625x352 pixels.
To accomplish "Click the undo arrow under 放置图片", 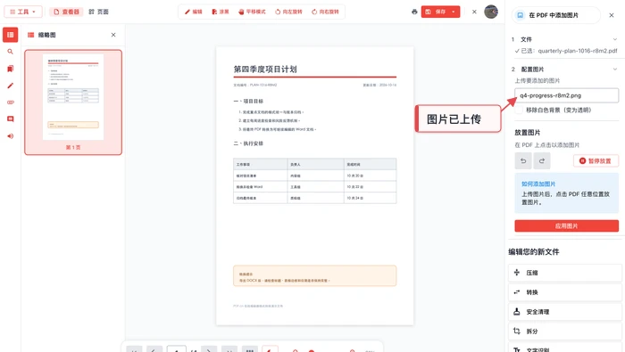I will tap(523, 160).
